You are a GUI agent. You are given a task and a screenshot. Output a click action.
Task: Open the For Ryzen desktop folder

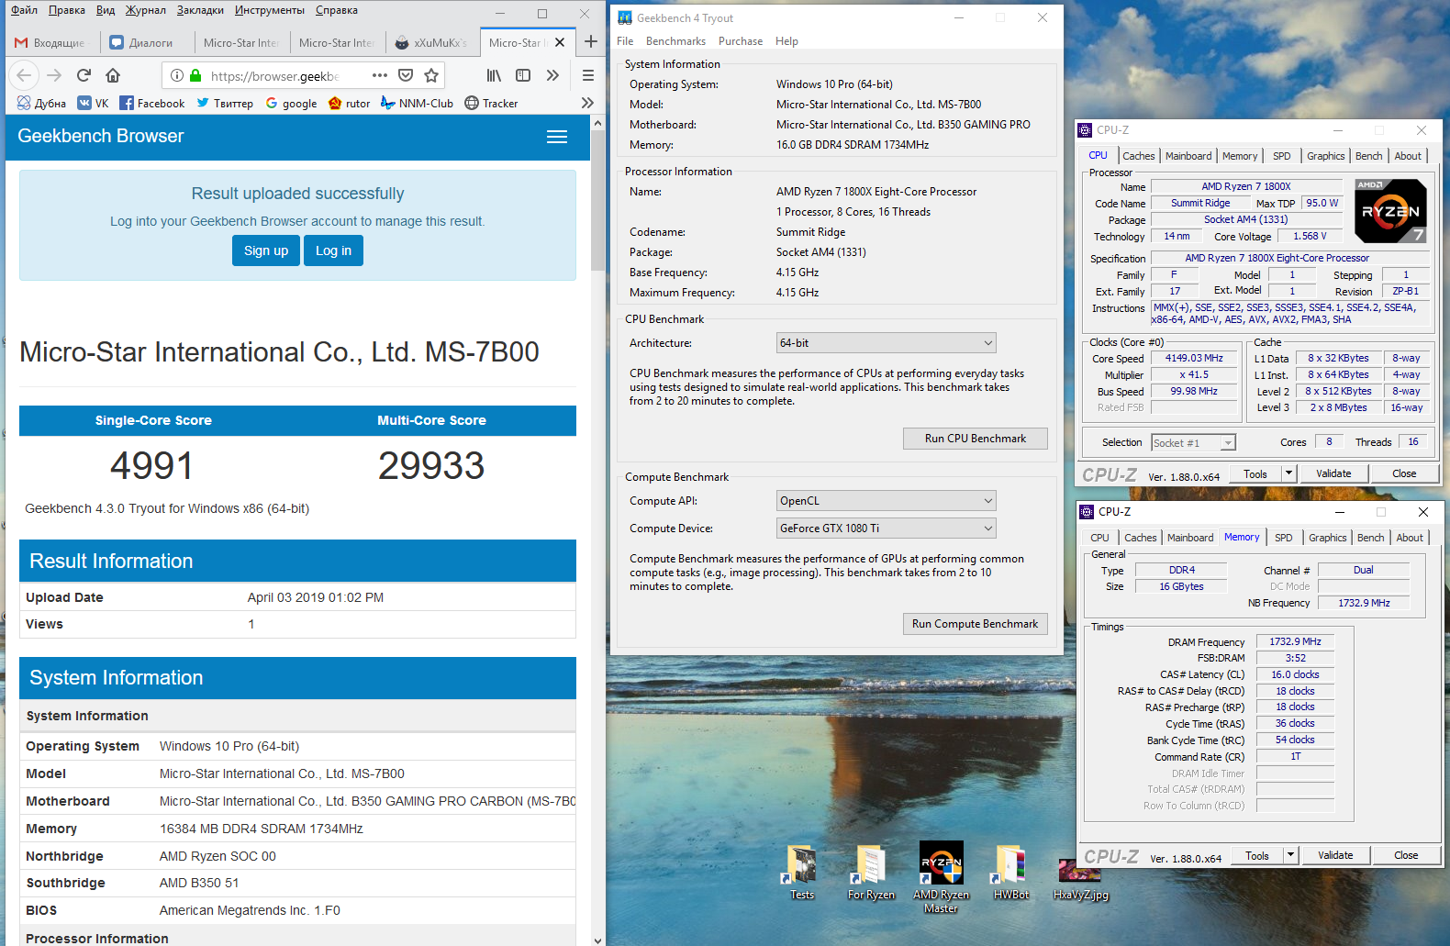871,873
